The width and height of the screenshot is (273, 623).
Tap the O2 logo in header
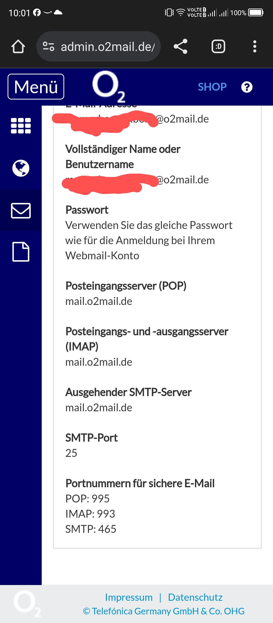pyautogui.click(x=108, y=86)
